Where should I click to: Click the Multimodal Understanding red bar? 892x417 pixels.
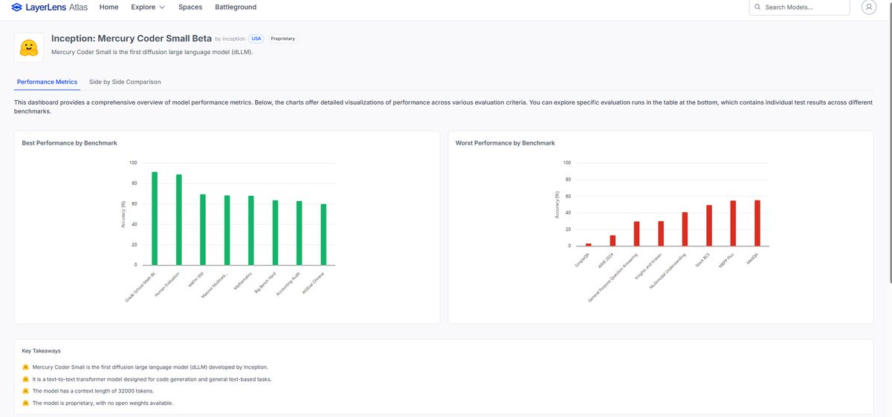(685, 229)
